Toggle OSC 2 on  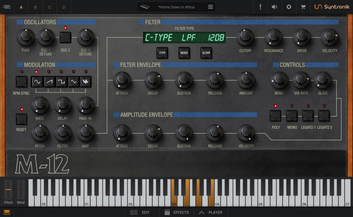point(65,37)
